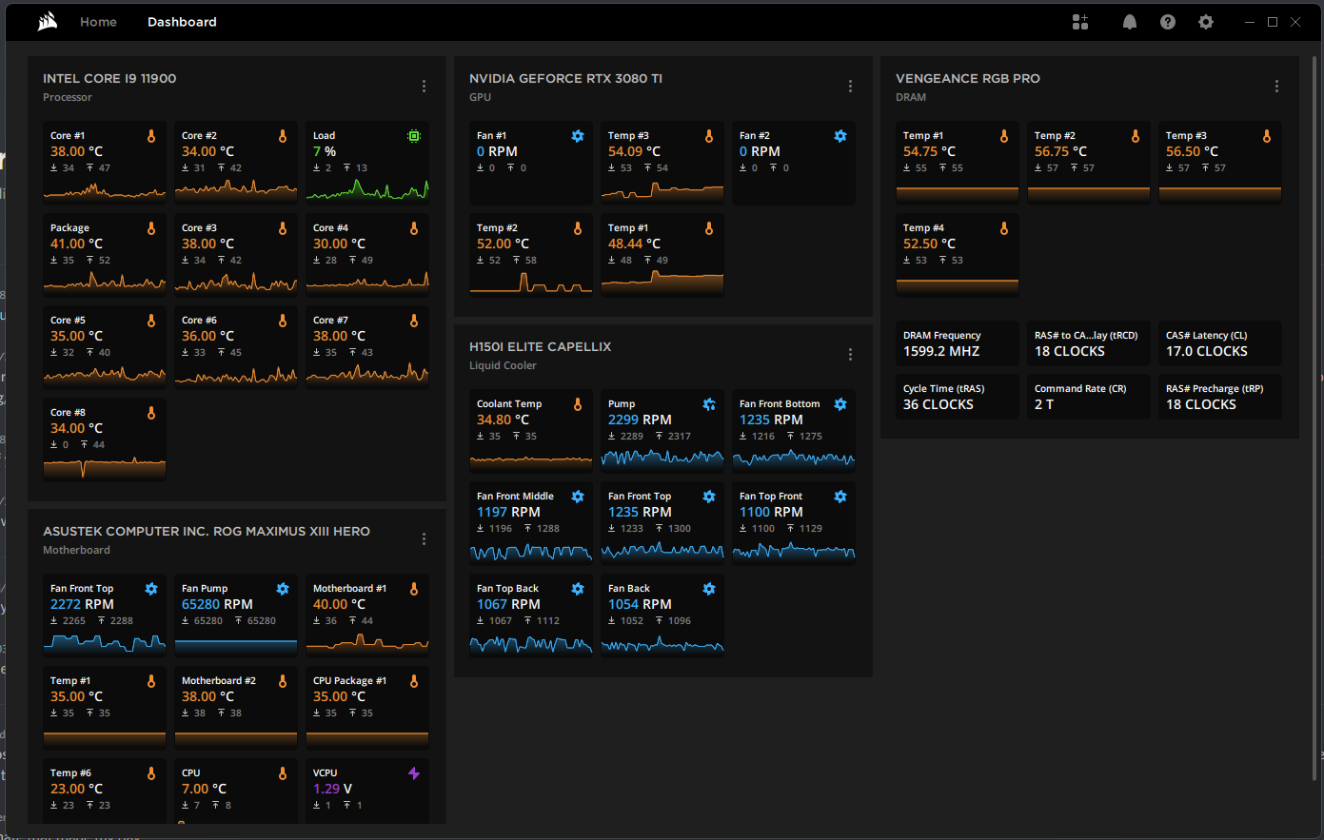Image resolution: width=1324 pixels, height=840 pixels.
Task: Open the notifications bell
Action: (x=1130, y=22)
